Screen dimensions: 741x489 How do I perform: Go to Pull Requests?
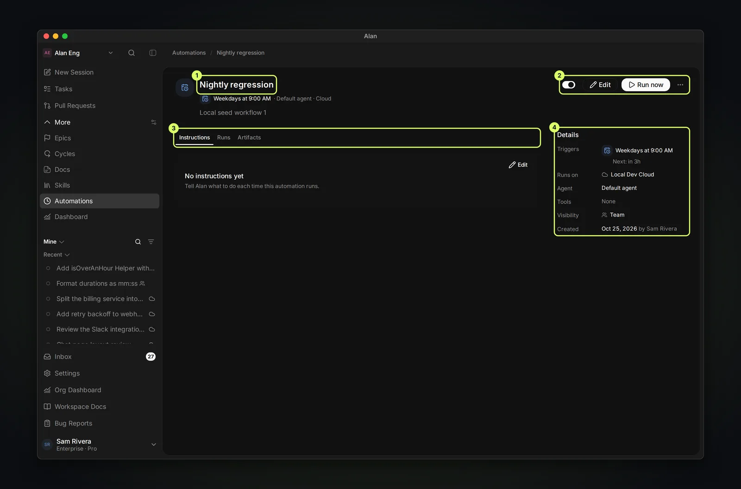pos(100,106)
